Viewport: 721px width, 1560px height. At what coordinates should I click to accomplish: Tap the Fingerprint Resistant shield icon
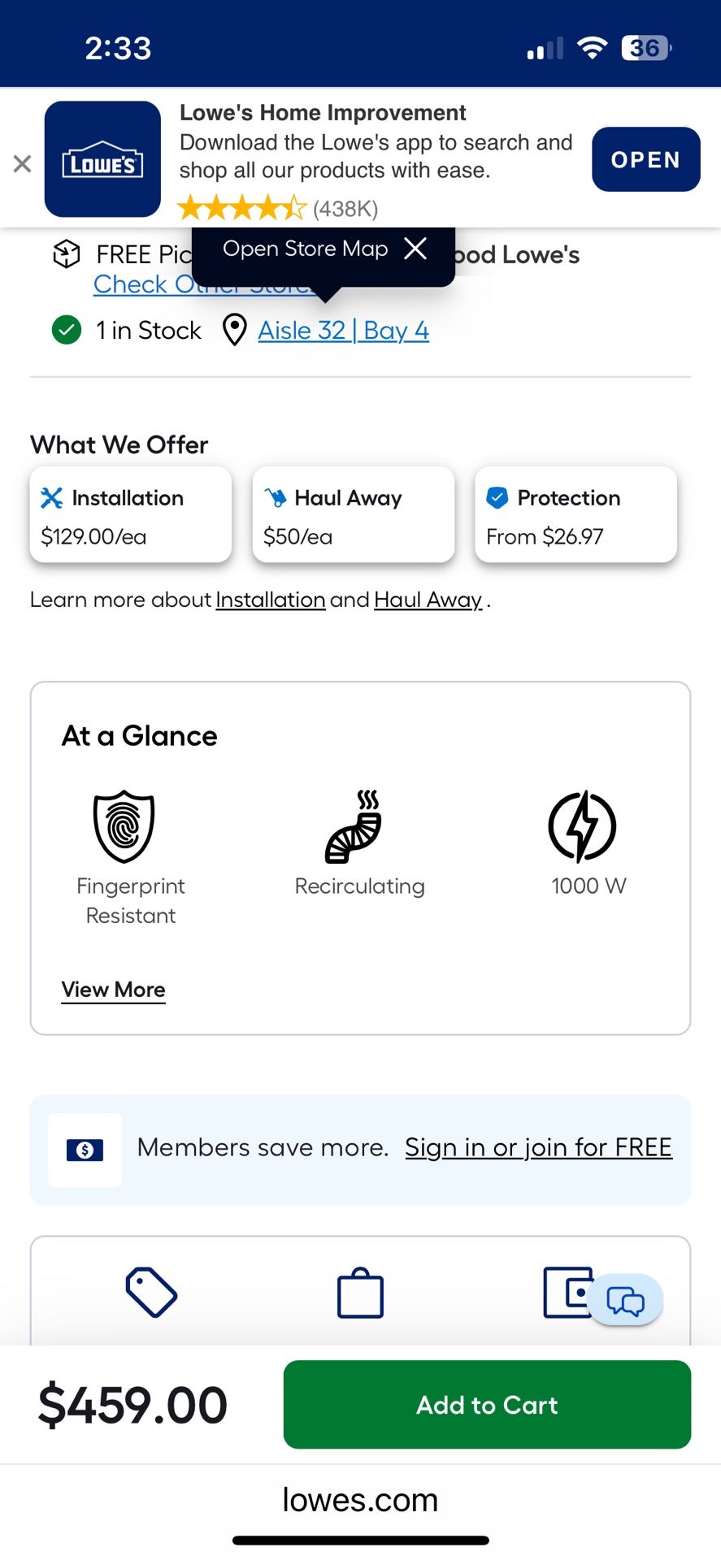(x=124, y=826)
